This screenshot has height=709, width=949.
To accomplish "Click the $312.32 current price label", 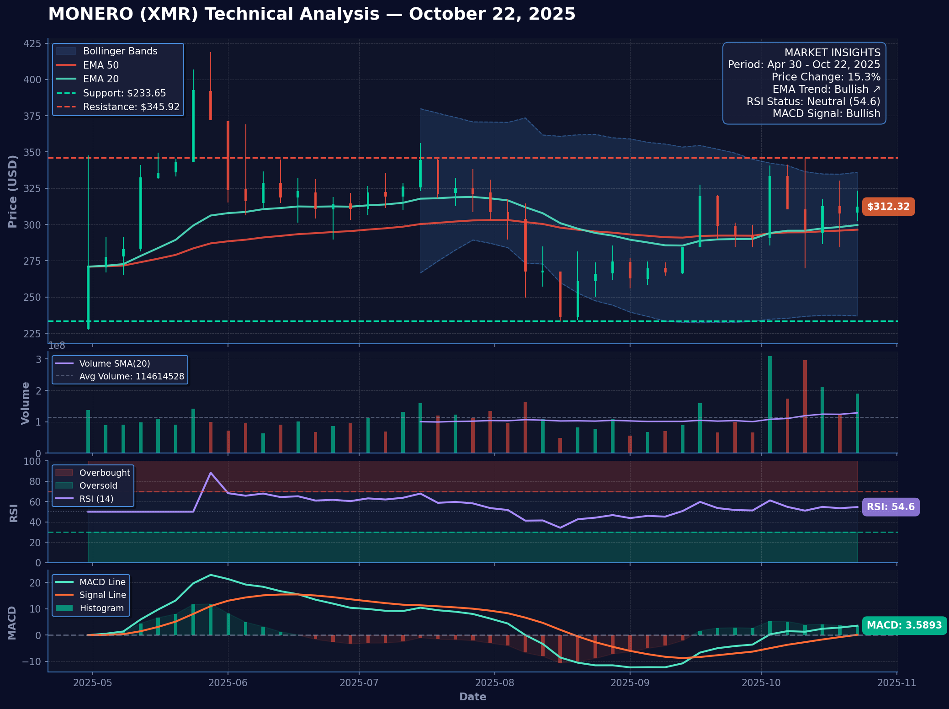I will (888, 207).
